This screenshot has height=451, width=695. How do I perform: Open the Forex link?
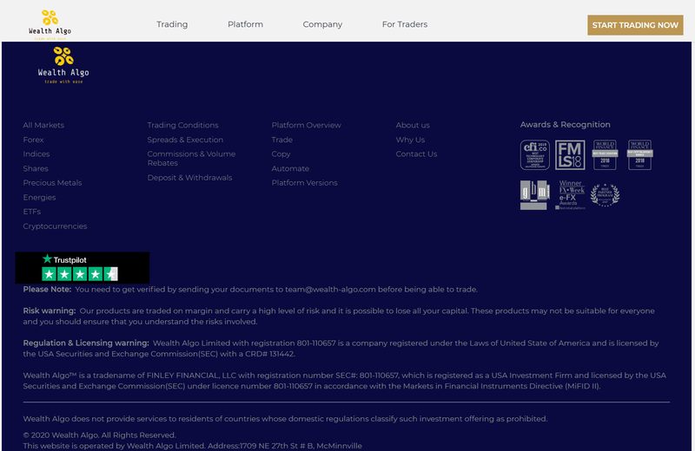33,140
